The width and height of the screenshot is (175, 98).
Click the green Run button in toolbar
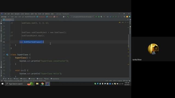tap(96, 17)
